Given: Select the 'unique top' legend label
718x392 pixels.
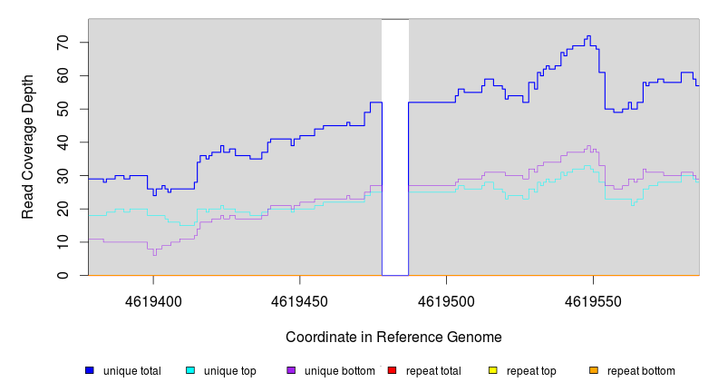Looking at the screenshot, I should 229,371.
